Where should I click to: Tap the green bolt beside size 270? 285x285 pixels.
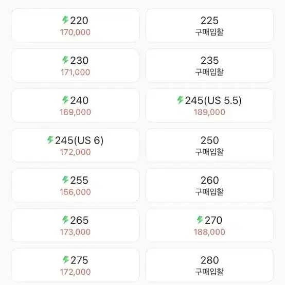tap(200, 220)
